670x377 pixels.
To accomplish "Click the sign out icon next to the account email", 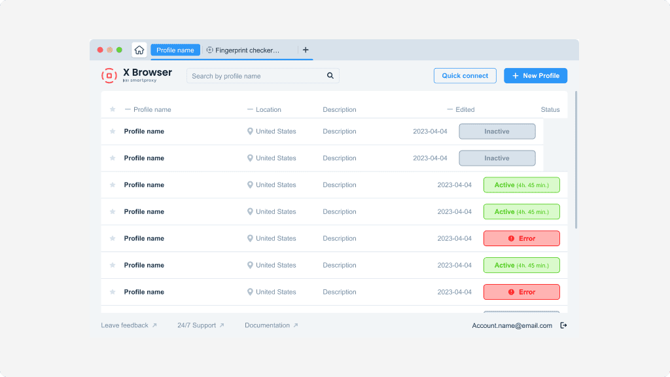I will pyautogui.click(x=563, y=325).
